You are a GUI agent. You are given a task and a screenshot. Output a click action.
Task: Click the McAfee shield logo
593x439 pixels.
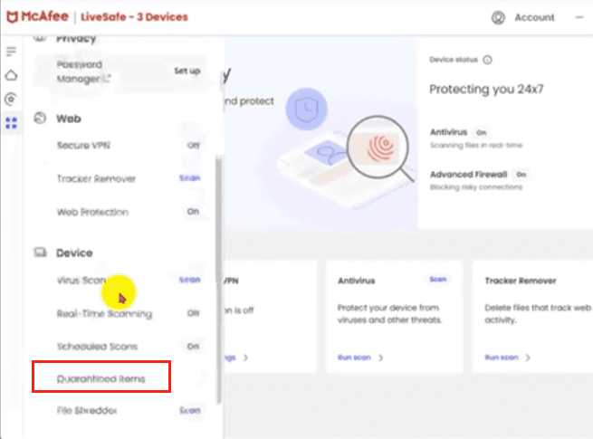pyautogui.click(x=13, y=17)
